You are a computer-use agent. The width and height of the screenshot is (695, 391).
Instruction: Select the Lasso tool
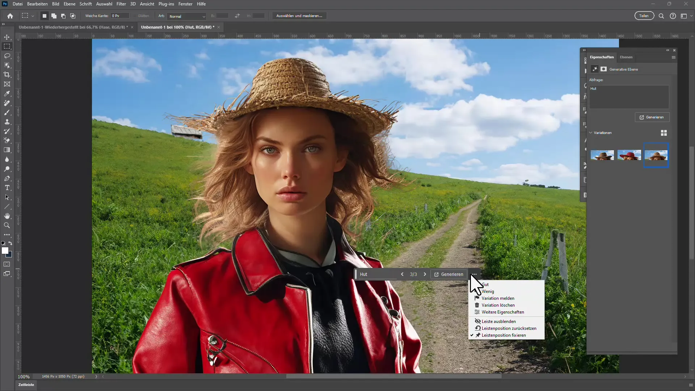point(7,56)
